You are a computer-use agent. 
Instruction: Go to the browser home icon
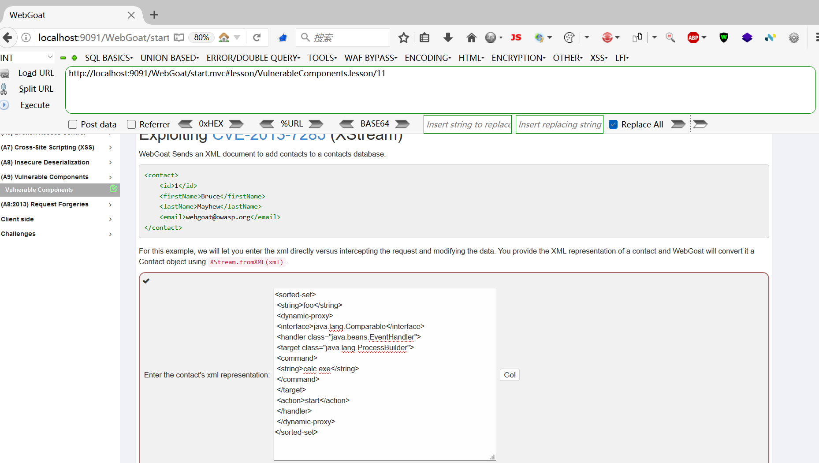click(x=471, y=37)
